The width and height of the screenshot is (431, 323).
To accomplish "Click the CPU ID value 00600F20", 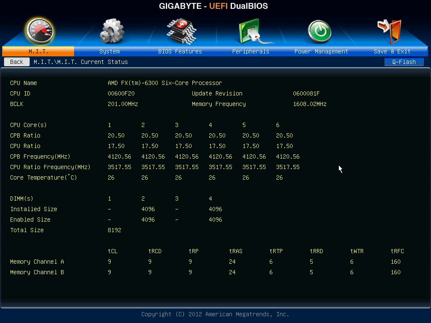I will coord(121,93).
